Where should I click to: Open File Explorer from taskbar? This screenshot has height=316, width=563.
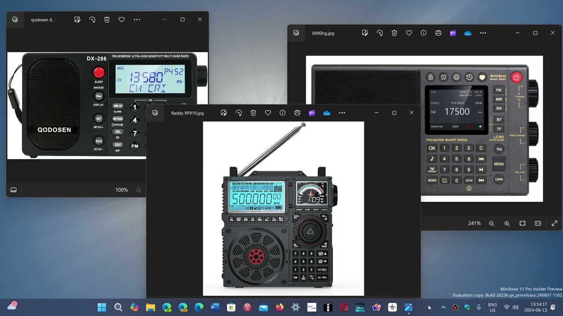[x=150, y=307]
